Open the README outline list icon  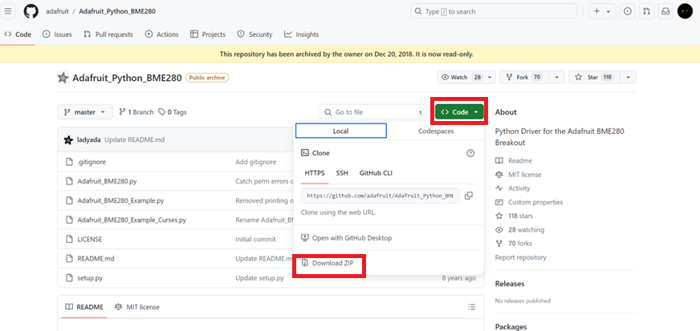(471, 307)
